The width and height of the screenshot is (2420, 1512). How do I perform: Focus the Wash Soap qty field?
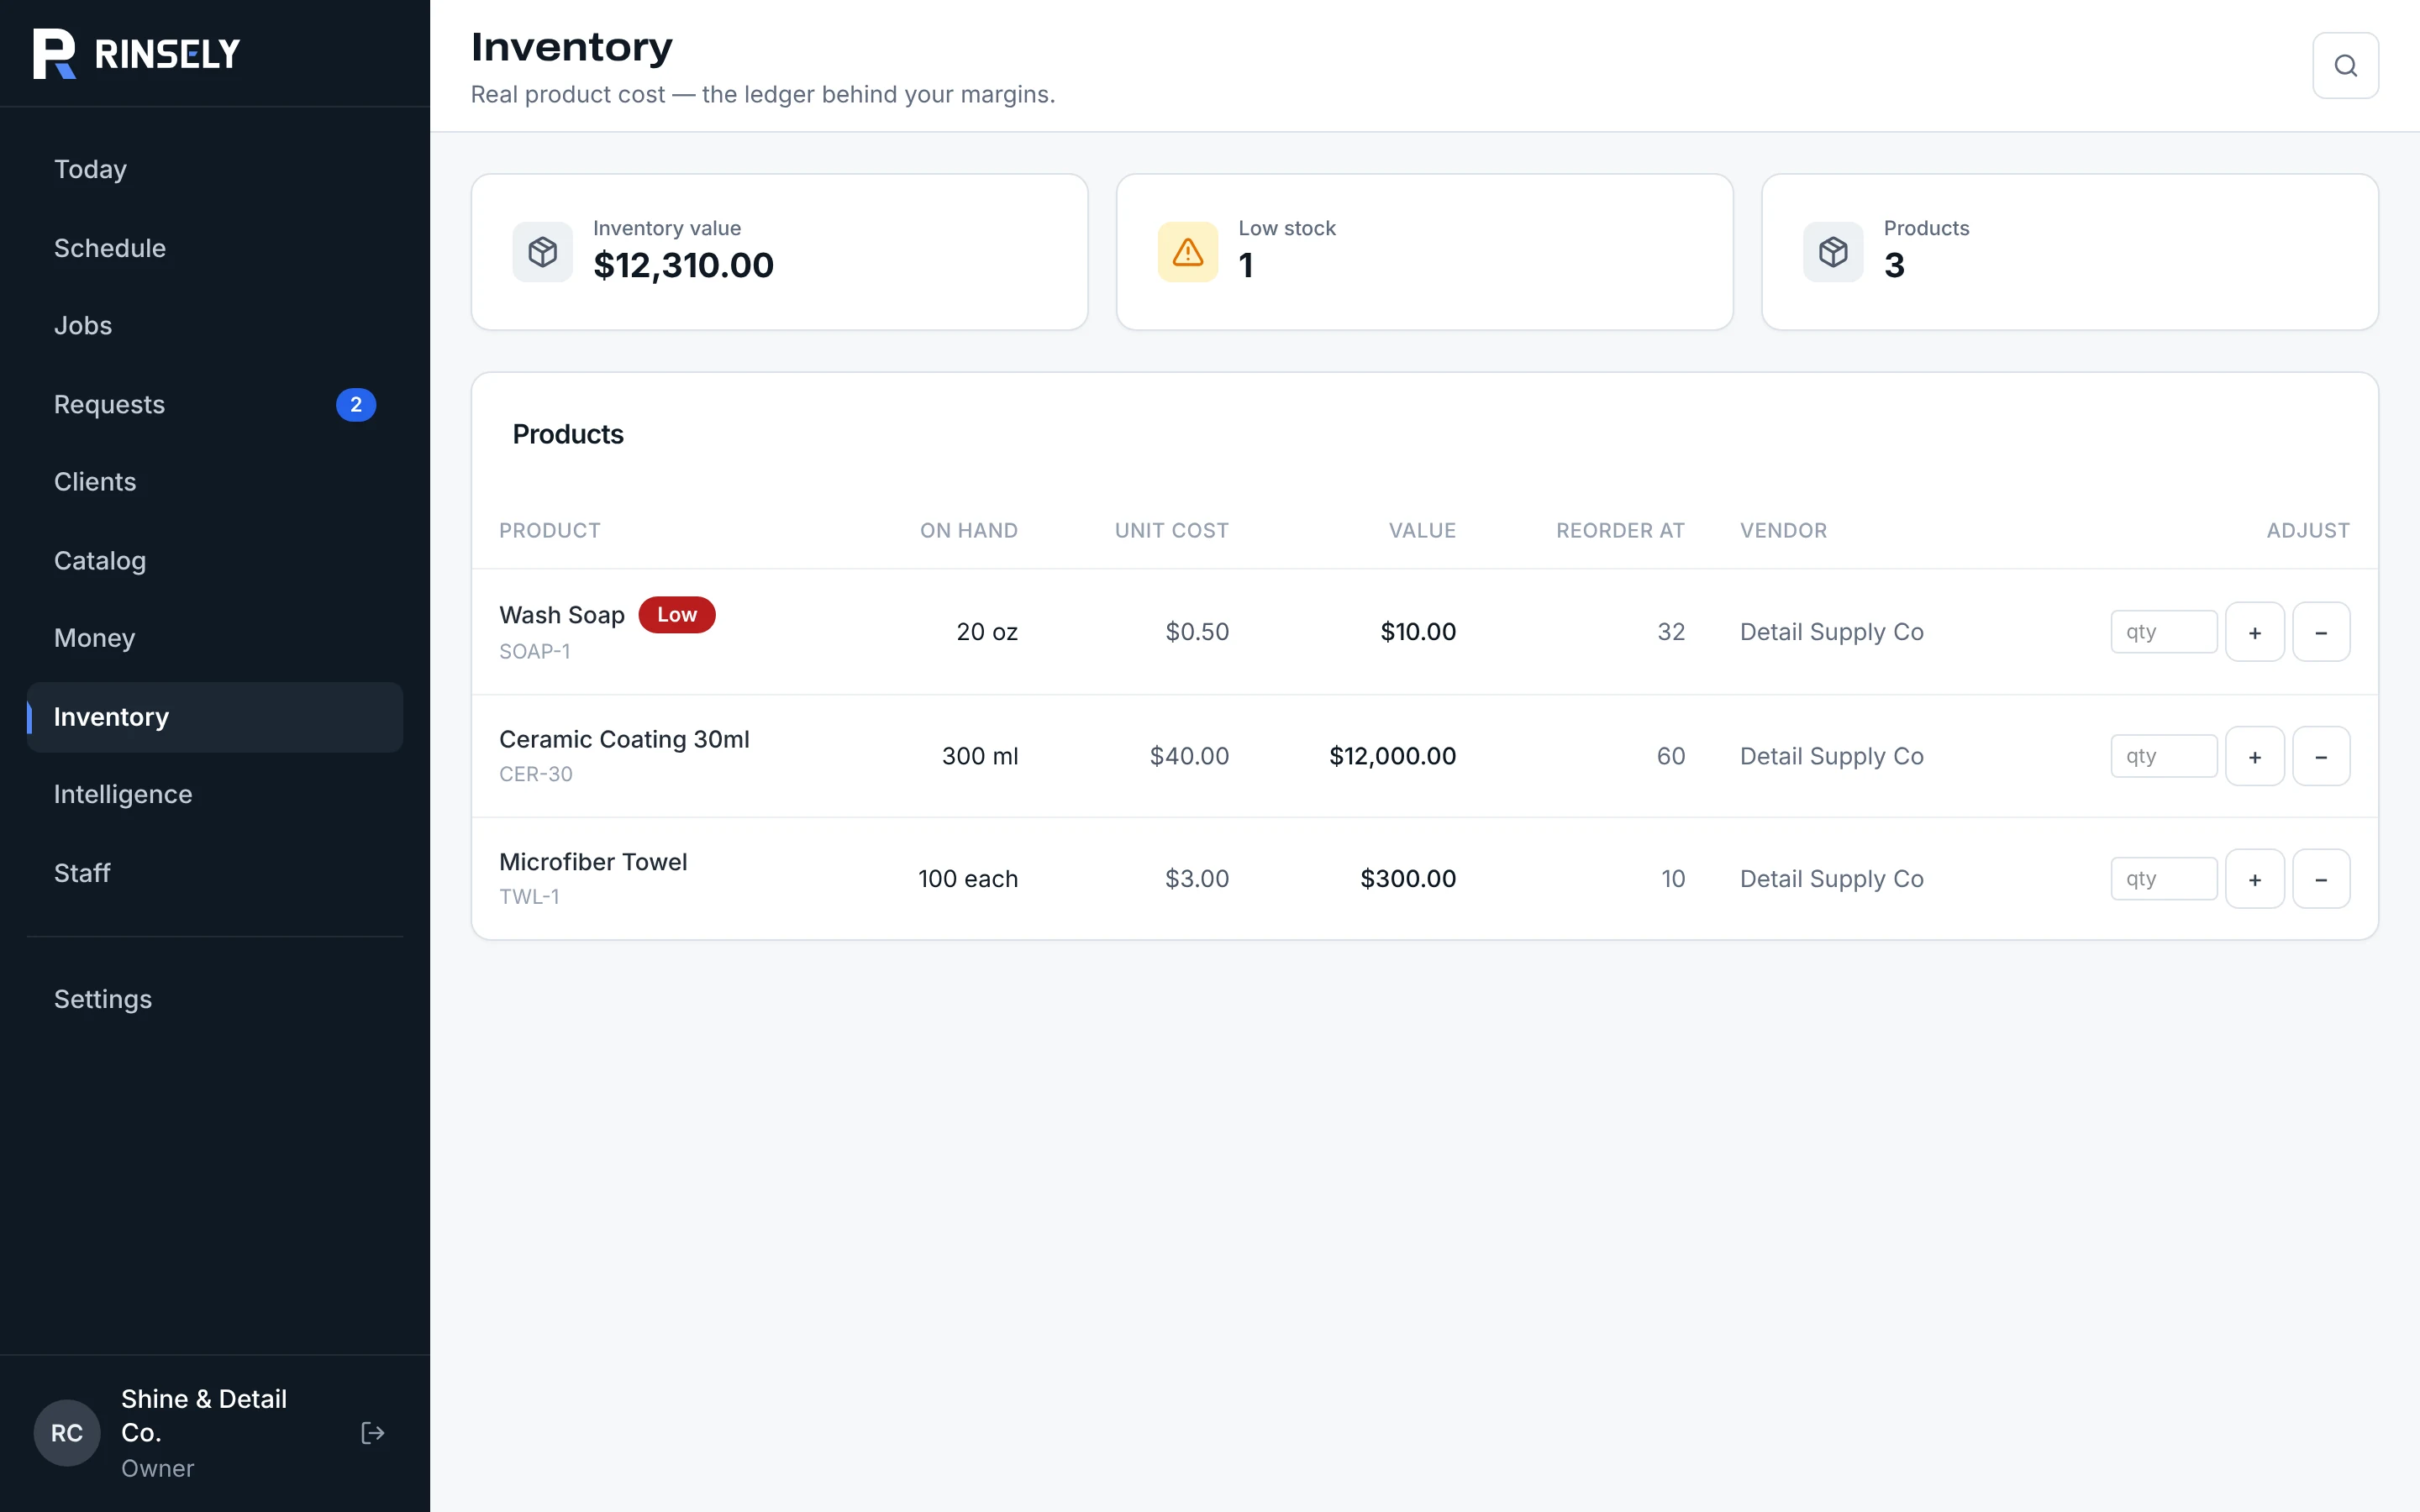point(2164,632)
